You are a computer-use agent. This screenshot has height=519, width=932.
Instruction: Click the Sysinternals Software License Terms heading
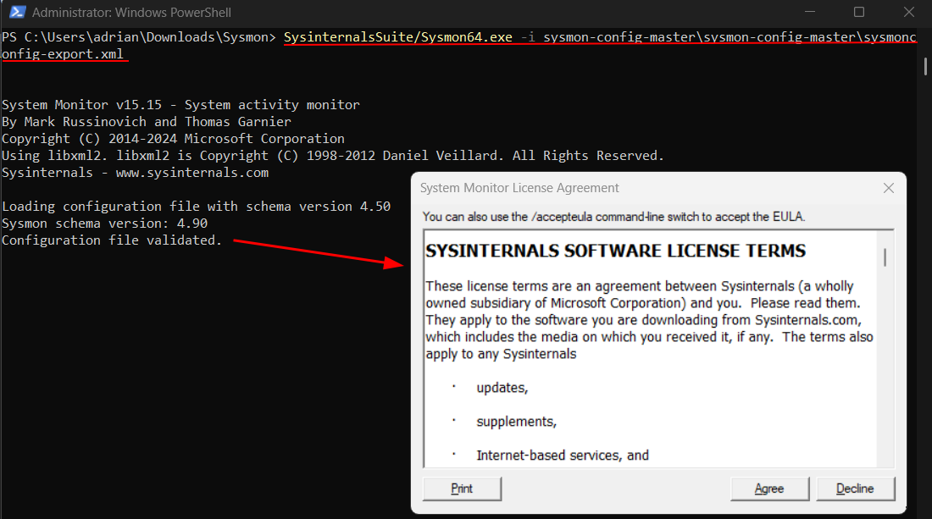pos(615,251)
